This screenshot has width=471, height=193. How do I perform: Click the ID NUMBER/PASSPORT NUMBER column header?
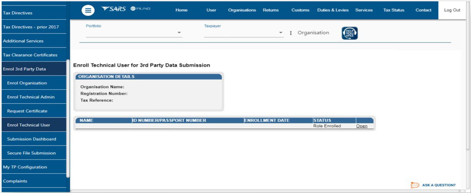pos(169,120)
